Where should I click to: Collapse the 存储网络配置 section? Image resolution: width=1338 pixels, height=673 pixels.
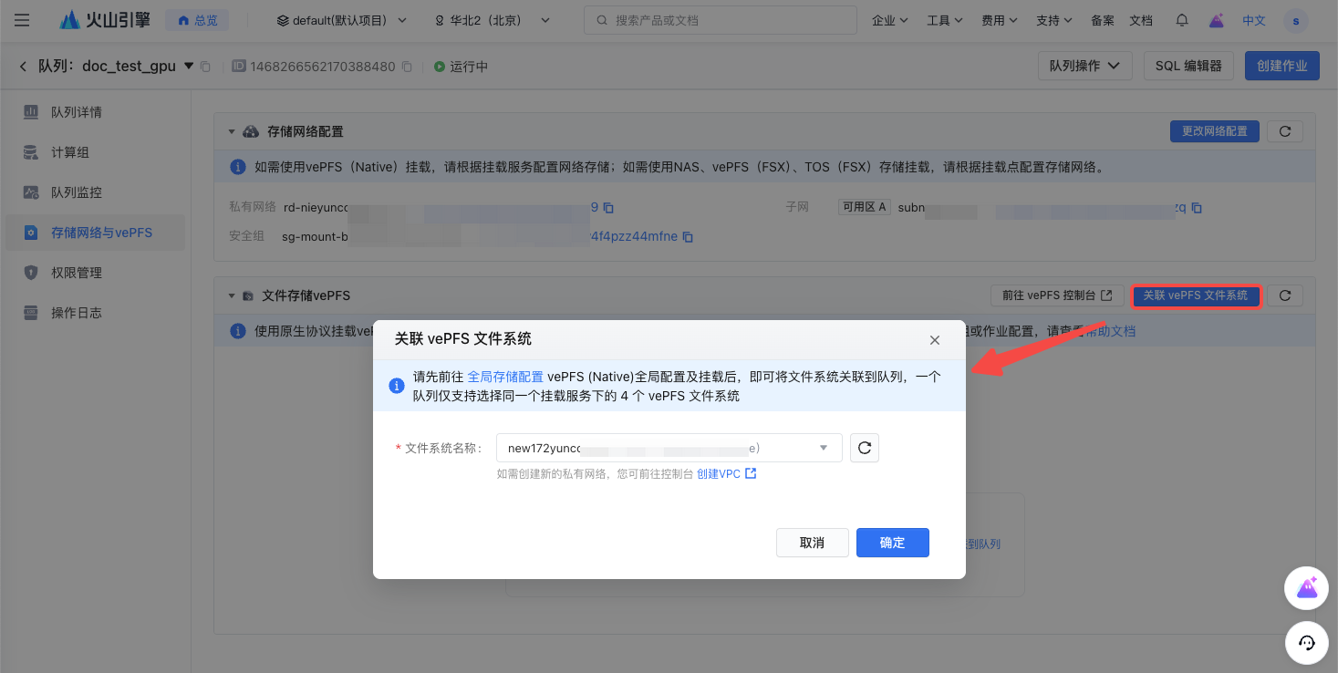[x=232, y=131]
